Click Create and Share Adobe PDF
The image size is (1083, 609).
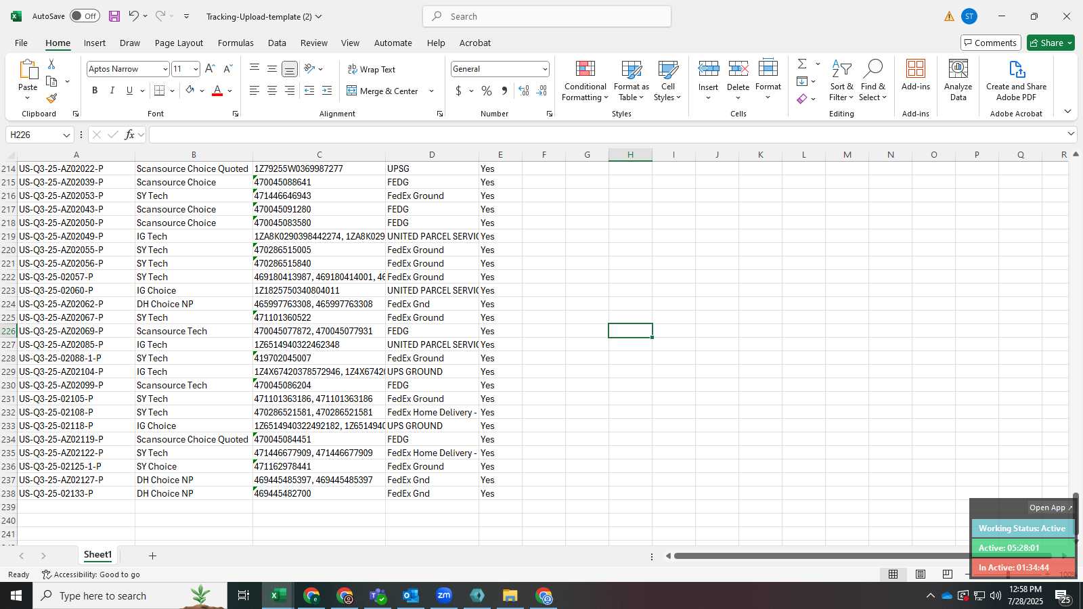(1016, 80)
